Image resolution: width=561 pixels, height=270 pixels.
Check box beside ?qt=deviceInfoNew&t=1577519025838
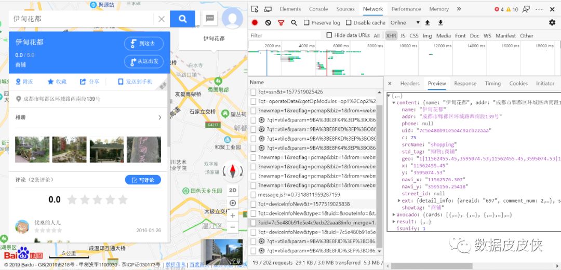tap(253, 204)
